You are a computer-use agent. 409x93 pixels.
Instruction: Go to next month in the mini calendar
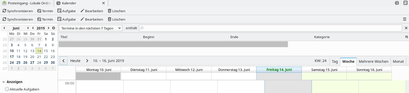(28, 28)
